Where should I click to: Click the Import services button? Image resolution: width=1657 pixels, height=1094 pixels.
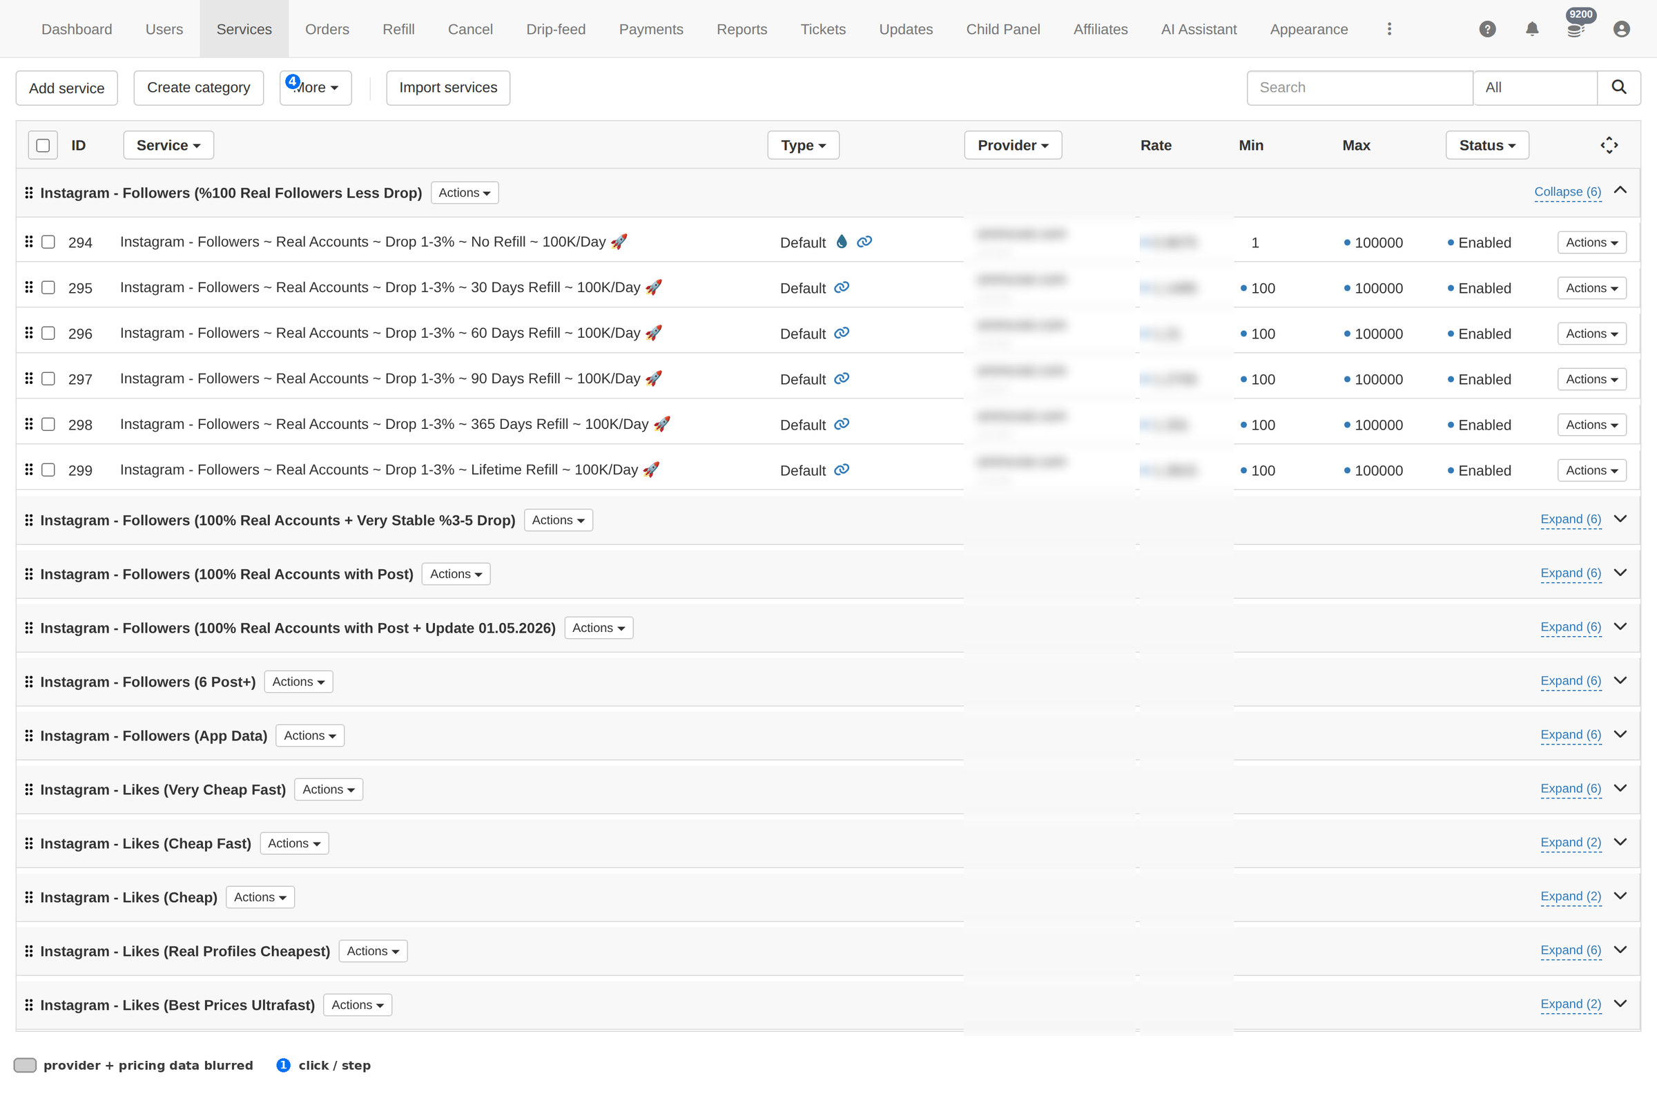click(x=447, y=87)
